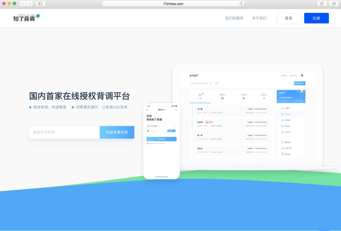Select the 报告 tab in the dashboard preview
Screen dimensions: 341x231
coord(200,96)
